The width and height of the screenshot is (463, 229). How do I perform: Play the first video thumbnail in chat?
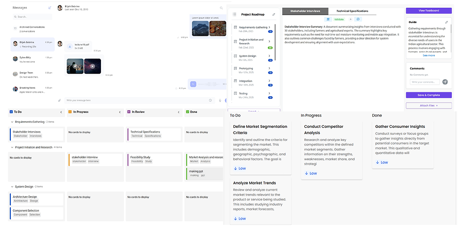point(75,66)
